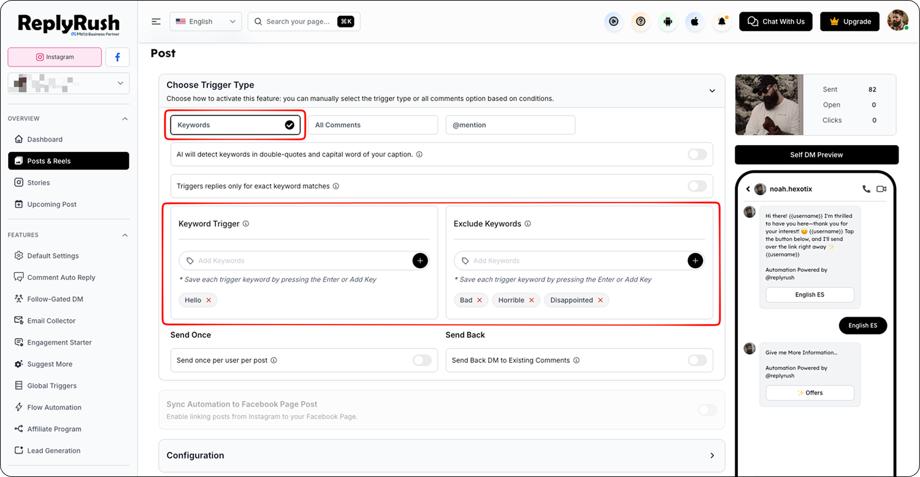
Task: Click the phone call icon in preview
Action: [x=866, y=189]
